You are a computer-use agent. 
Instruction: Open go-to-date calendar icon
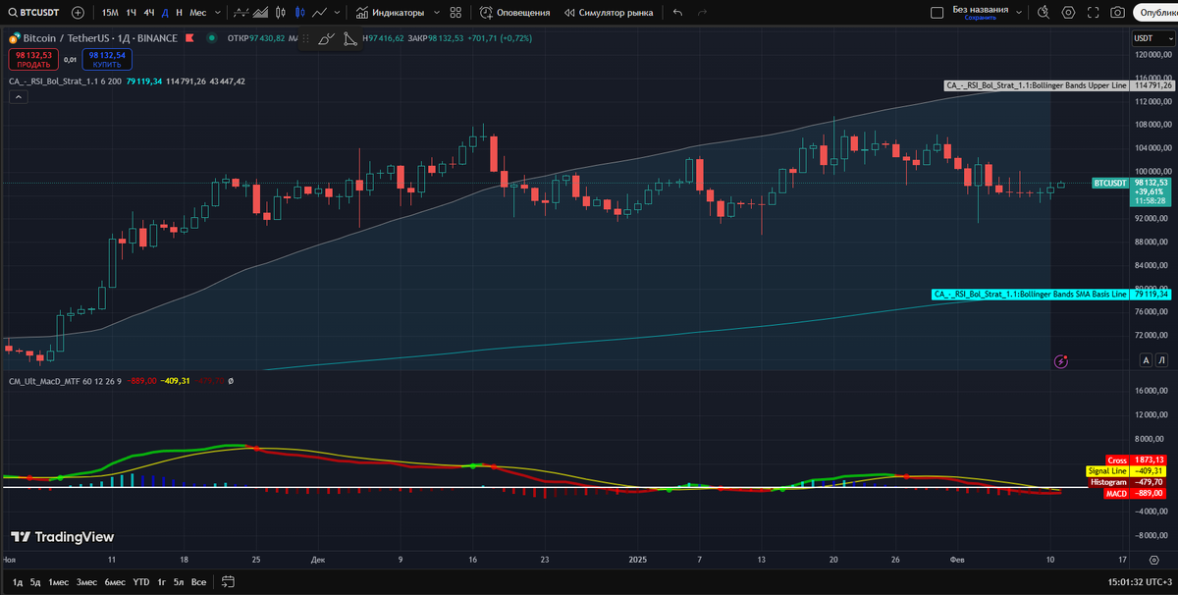pyautogui.click(x=228, y=582)
